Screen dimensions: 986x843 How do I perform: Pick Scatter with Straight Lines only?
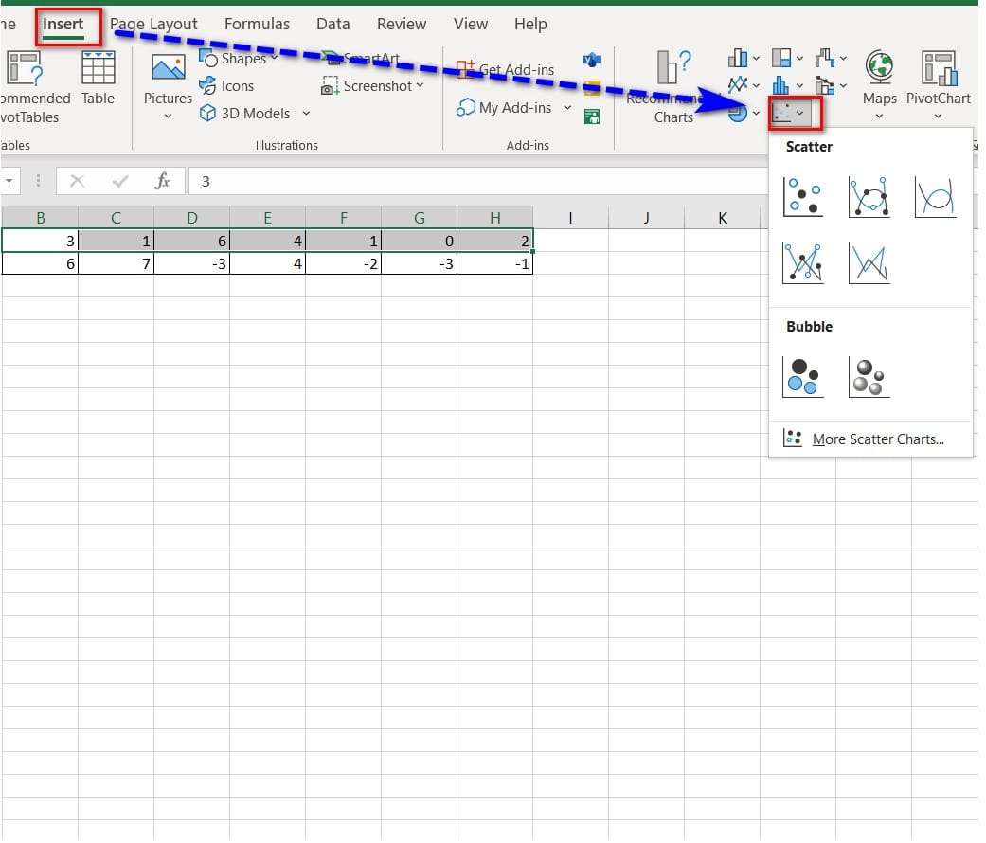[869, 262]
